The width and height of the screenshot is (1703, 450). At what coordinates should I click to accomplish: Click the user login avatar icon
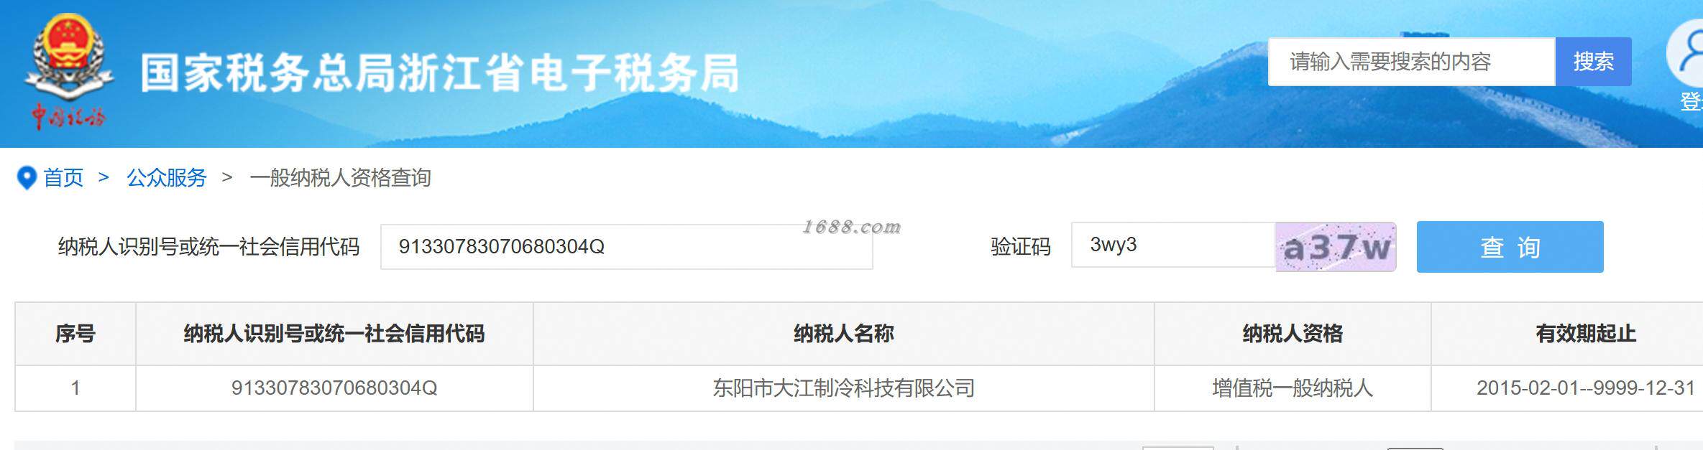(x=1686, y=54)
